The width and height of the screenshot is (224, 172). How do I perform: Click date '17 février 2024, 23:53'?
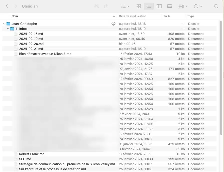point(136,154)
